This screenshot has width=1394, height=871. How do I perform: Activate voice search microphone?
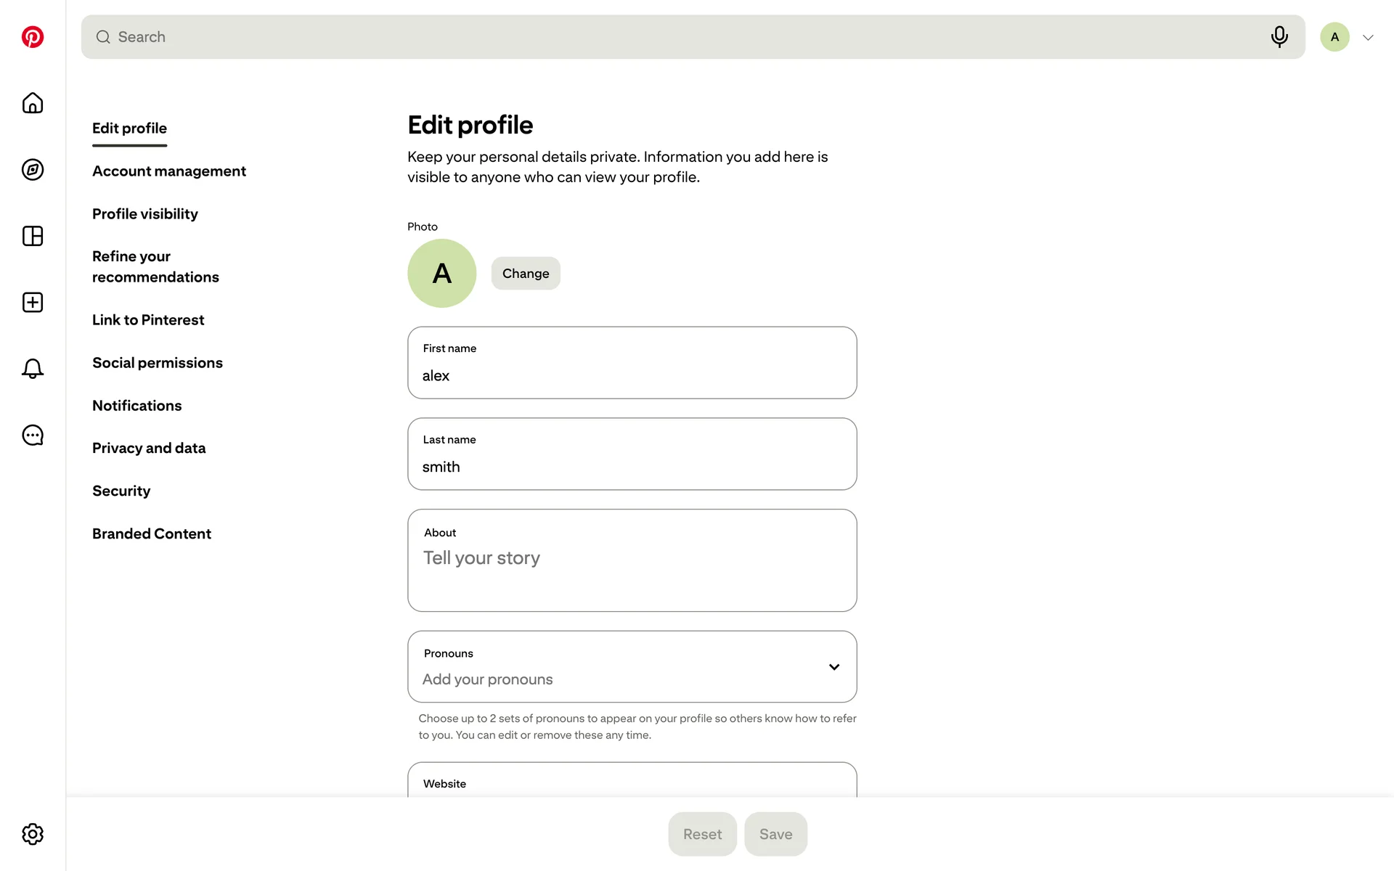(x=1279, y=37)
